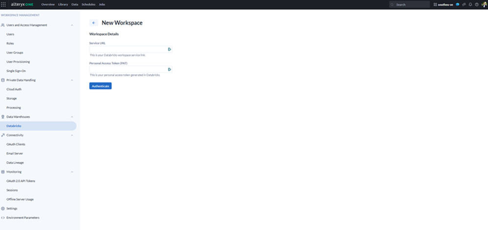Focus the Personal Access Token input field
Image resolution: width=488 pixels, height=230 pixels.
(131, 69)
